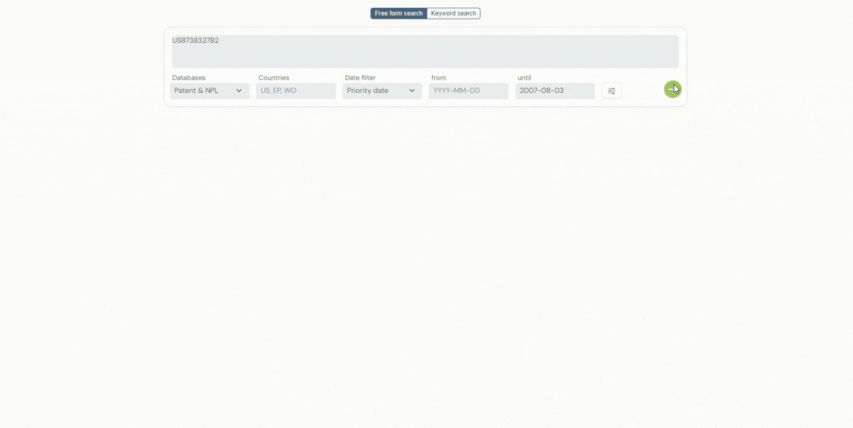The height and width of the screenshot is (428, 853).
Task: Expand the Databases dropdown
Action: point(209,91)
